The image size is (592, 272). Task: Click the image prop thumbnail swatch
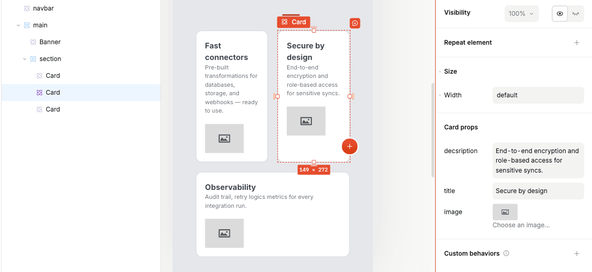click(x=505, y=212)
